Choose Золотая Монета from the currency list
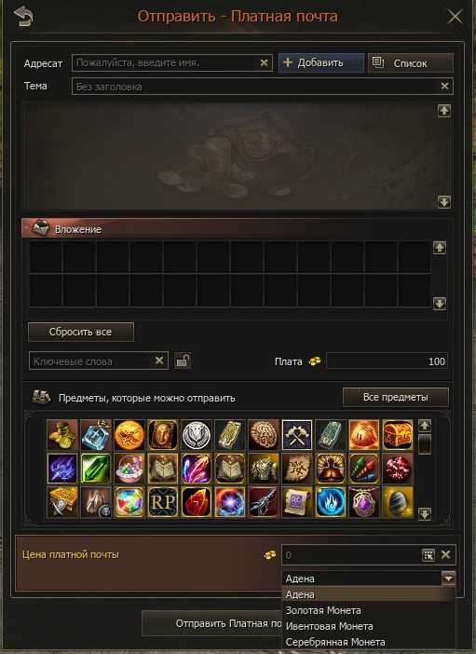Screen dimensions: 476x654 323,610
